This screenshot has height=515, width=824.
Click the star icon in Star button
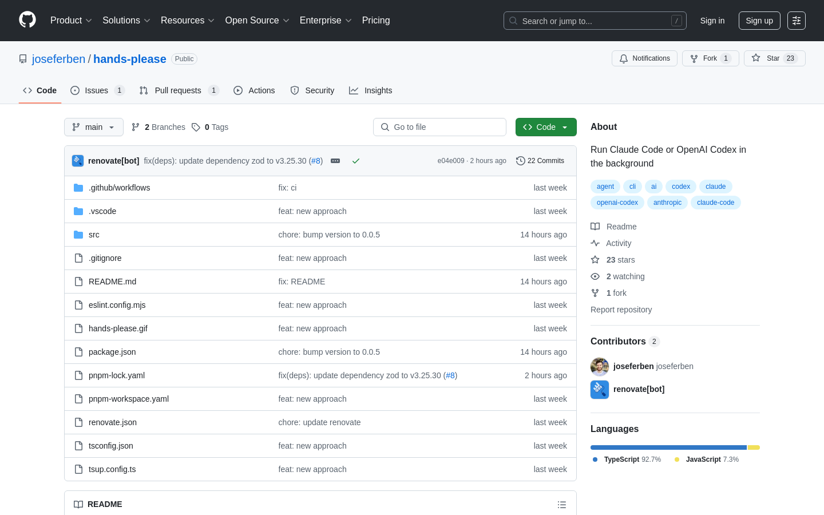(756, 58)
